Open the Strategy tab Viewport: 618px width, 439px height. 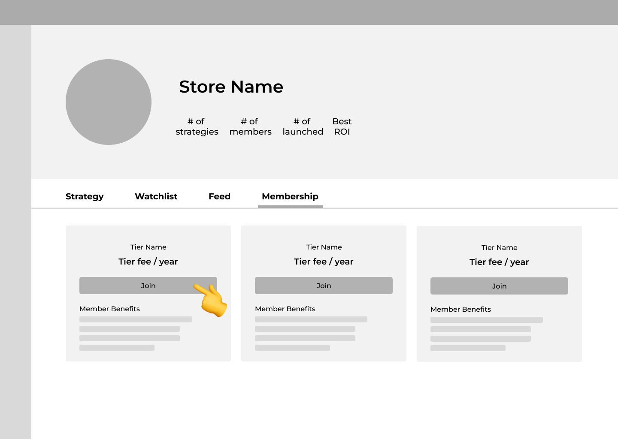click(85, 196)
